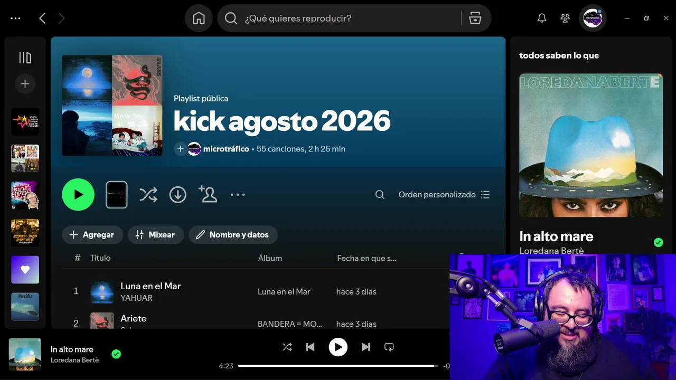Open more options for the playlist
The image size is (676, 380).
[238, 195]
